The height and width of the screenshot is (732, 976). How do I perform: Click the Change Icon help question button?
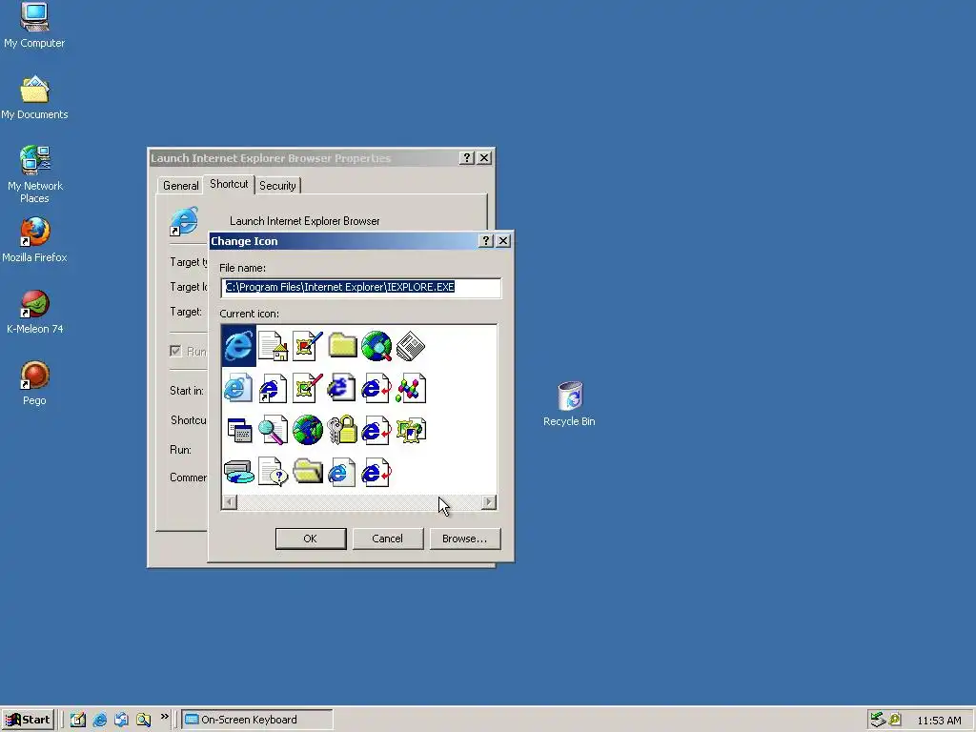[486, 241]
